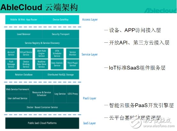Click the Relation DataBase block
The height and width of the screenshot is (131, 177).
coord(24,75)
